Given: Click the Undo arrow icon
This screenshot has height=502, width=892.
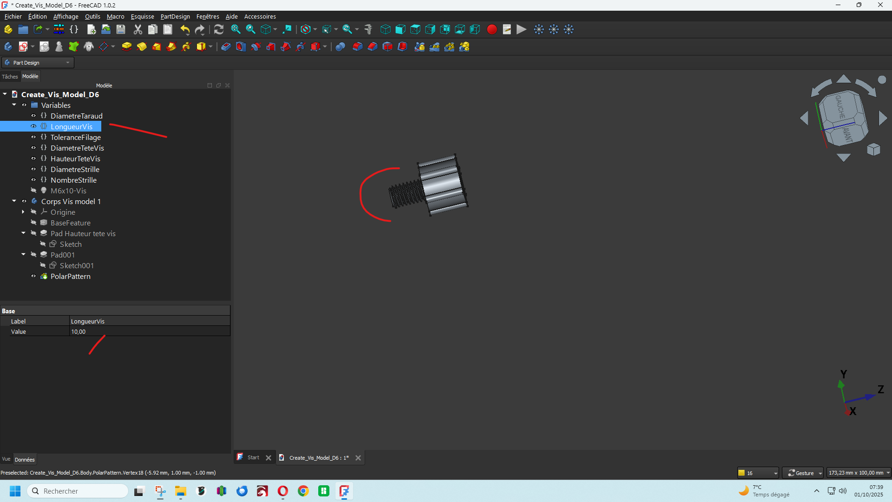Looking at the screenshot, I should click(x=185, y=29).
